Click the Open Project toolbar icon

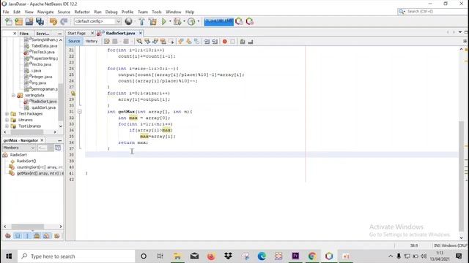click(29, 21)
